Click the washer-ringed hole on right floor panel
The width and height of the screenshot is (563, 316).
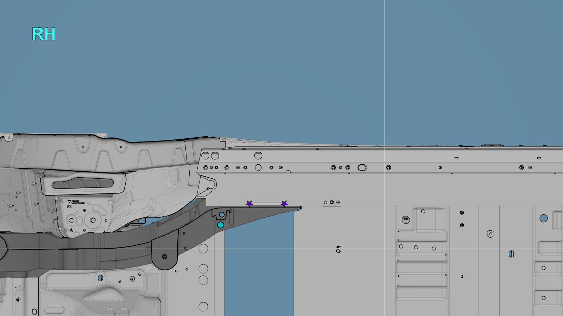click(x=490, y=234)
